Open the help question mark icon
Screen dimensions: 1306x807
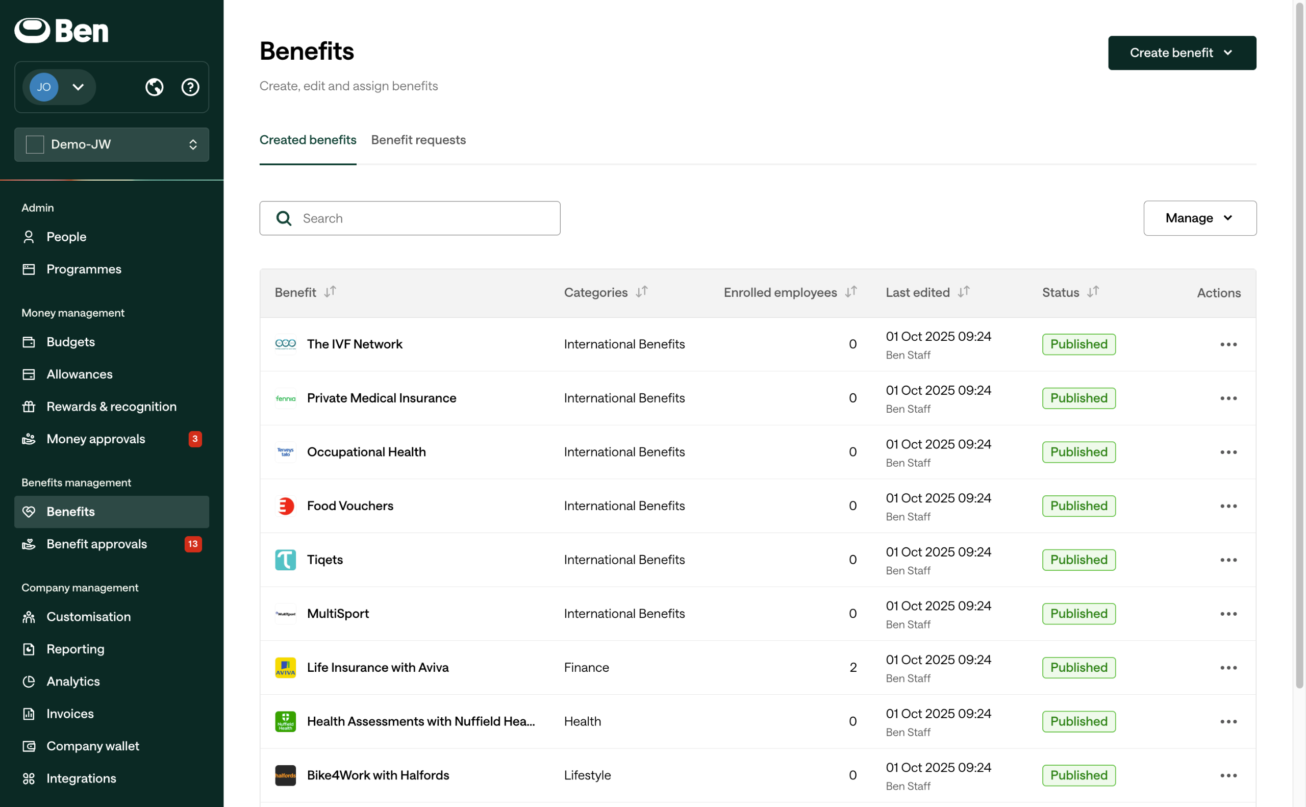[190, 87]
